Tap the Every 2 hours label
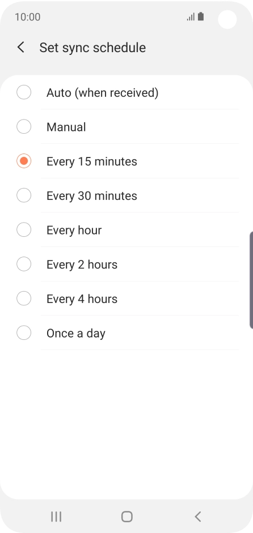 pos(82,265)
